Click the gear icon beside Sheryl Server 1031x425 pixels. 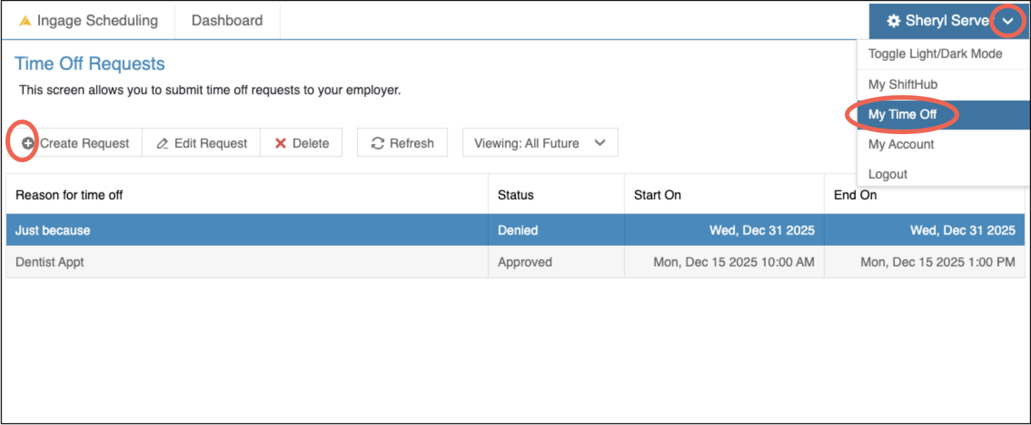click(x=894, y=21)
